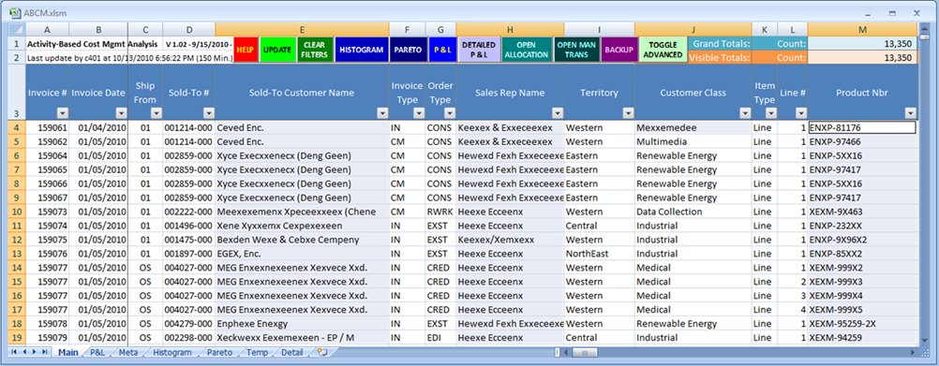Open the P & L button
The height and width of the screenshot is (366, 939).
coord(441,51)
